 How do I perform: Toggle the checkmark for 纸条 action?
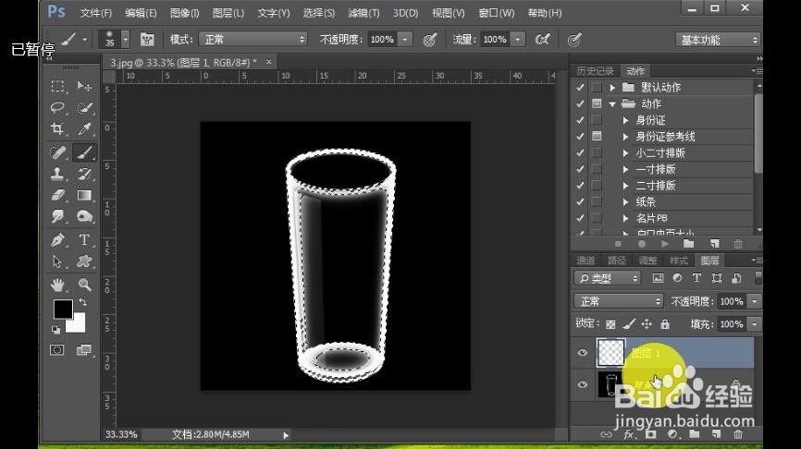pyautogui.click(x=580, y=201)
